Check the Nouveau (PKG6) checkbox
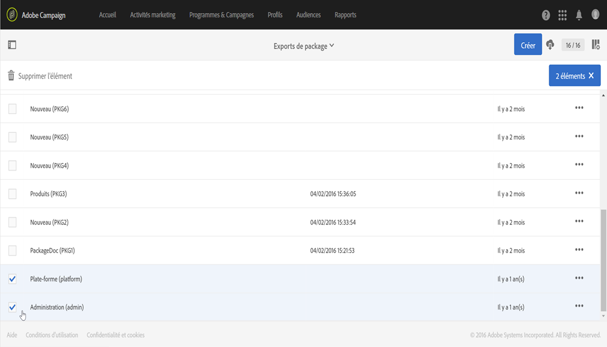This screenshot has width=607, height=347. (12, 109)
